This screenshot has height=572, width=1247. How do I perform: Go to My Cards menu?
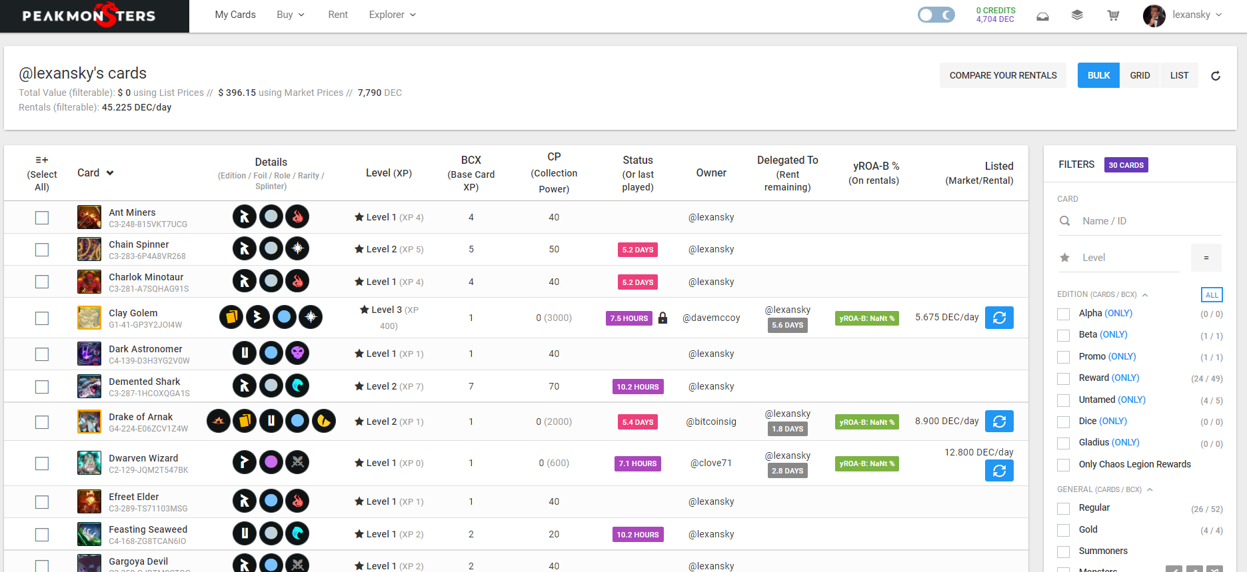[235, 15]
